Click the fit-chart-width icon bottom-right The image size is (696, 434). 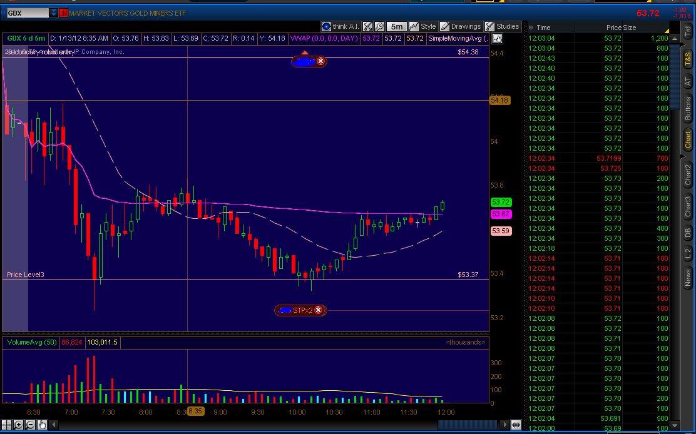516,425
